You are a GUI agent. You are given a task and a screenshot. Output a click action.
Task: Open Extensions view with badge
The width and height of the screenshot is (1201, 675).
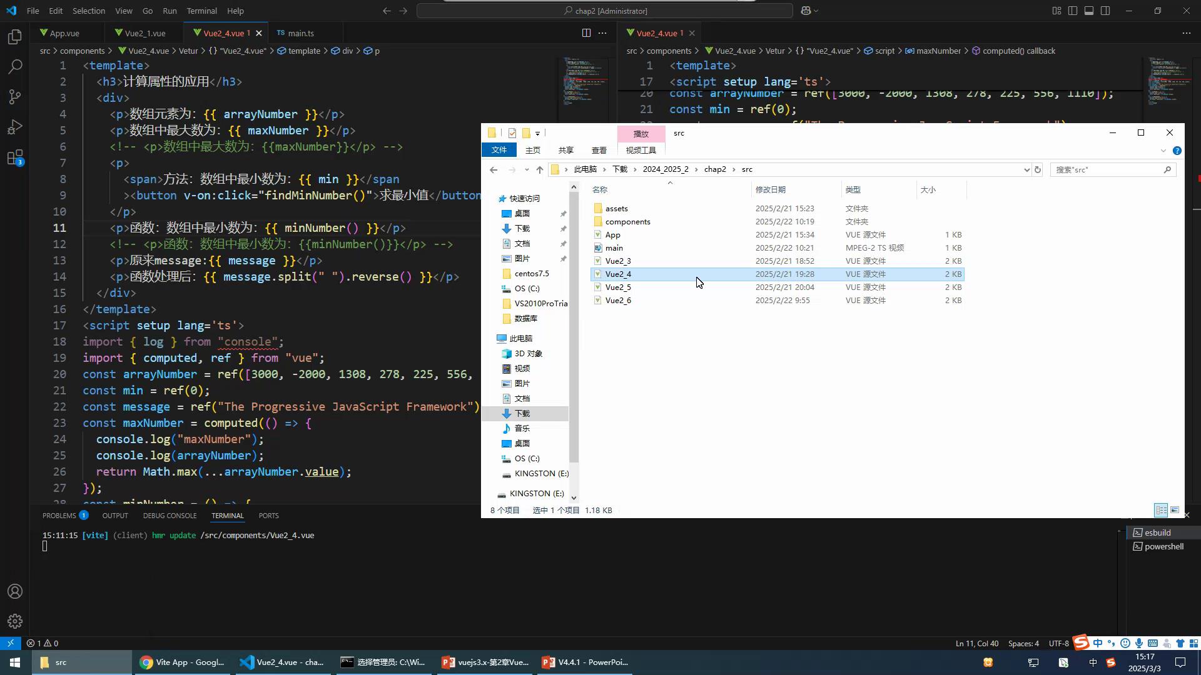coord(15,157)
